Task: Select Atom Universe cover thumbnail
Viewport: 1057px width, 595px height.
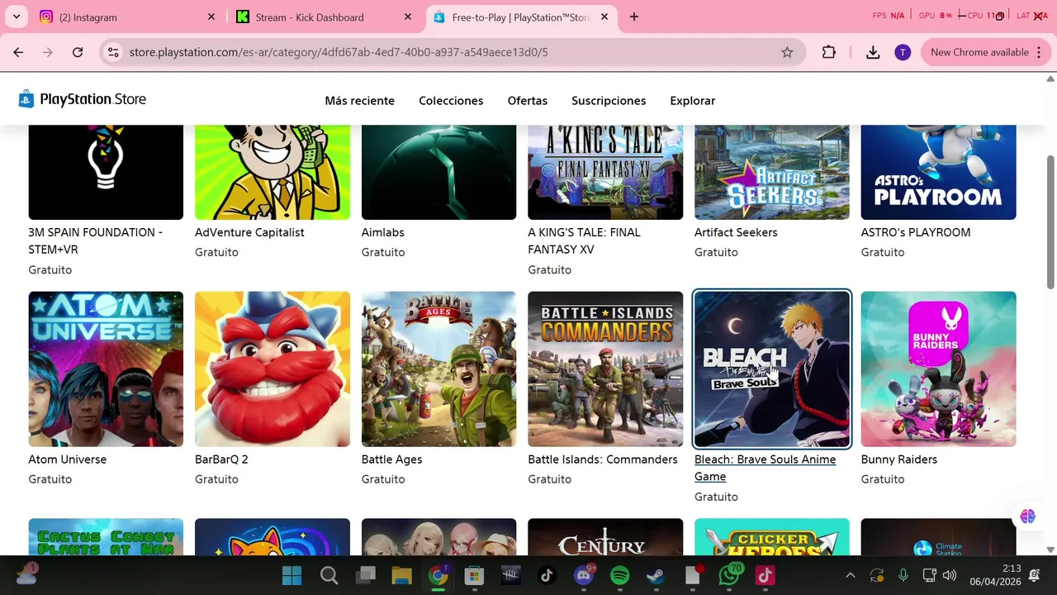Action: coord(106,369)
